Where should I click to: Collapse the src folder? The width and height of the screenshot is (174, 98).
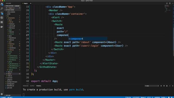pos(8,16)
